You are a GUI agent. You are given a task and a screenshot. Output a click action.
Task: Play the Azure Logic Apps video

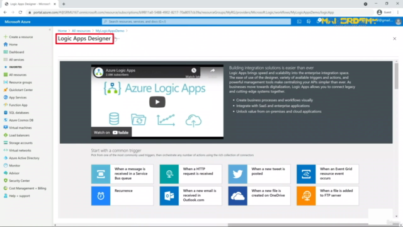pos(157,102)
